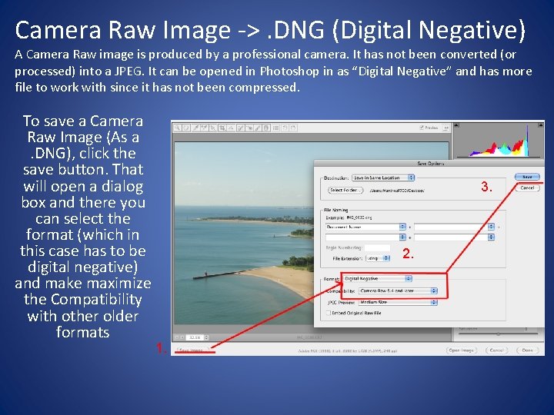The width and height of the screenshot is (554, 415).
Task: Adjust the saturation slider in right panel
Action: coord(498,334)
